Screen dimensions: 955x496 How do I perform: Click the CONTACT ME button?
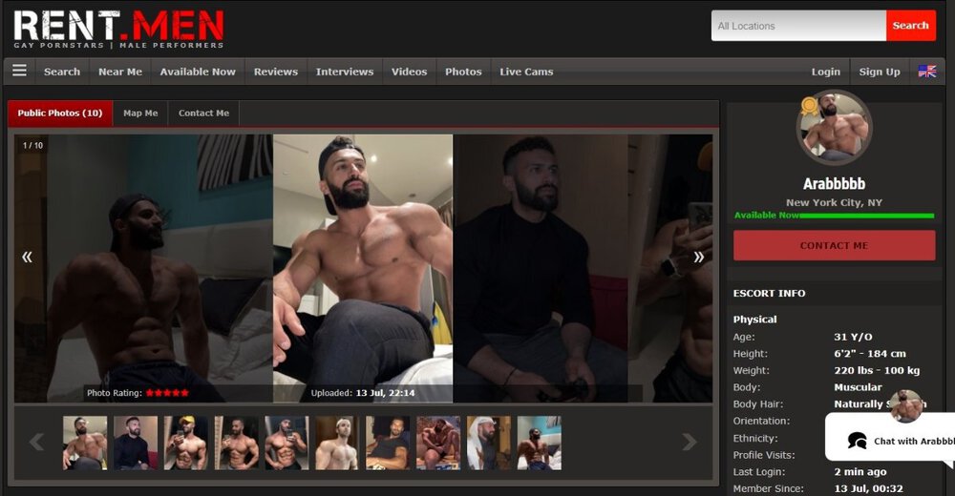(x=834, y=245)
